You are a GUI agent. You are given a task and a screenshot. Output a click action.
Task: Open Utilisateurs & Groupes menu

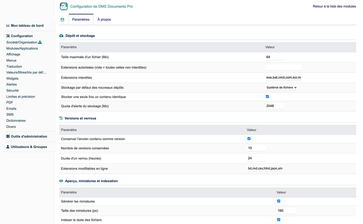[x=29, y=147]
